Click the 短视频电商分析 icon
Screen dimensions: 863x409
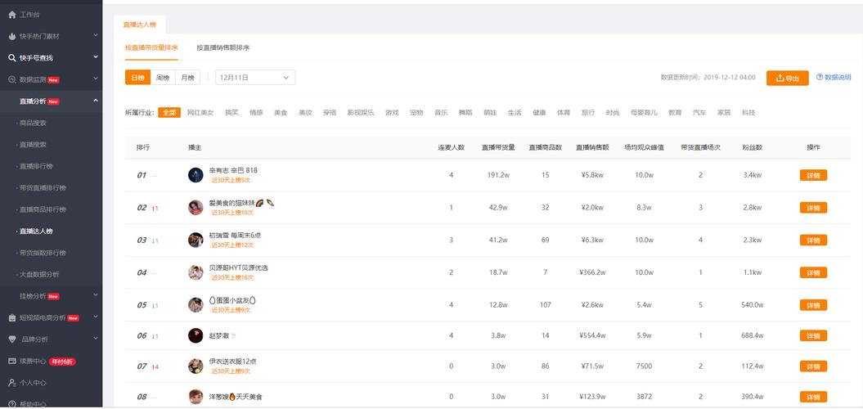[11, 317]
